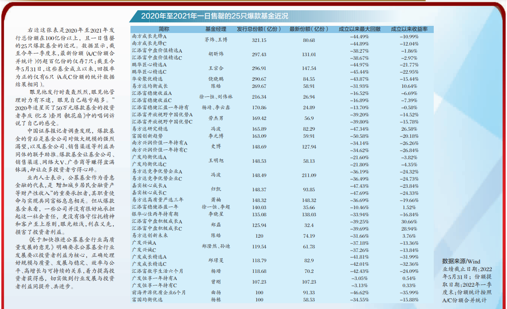This screenshot has height=309, width=507.
Task: Select fund name 鹏华匠心精选A
Action: pyautogui.click(x=149, y=65)
